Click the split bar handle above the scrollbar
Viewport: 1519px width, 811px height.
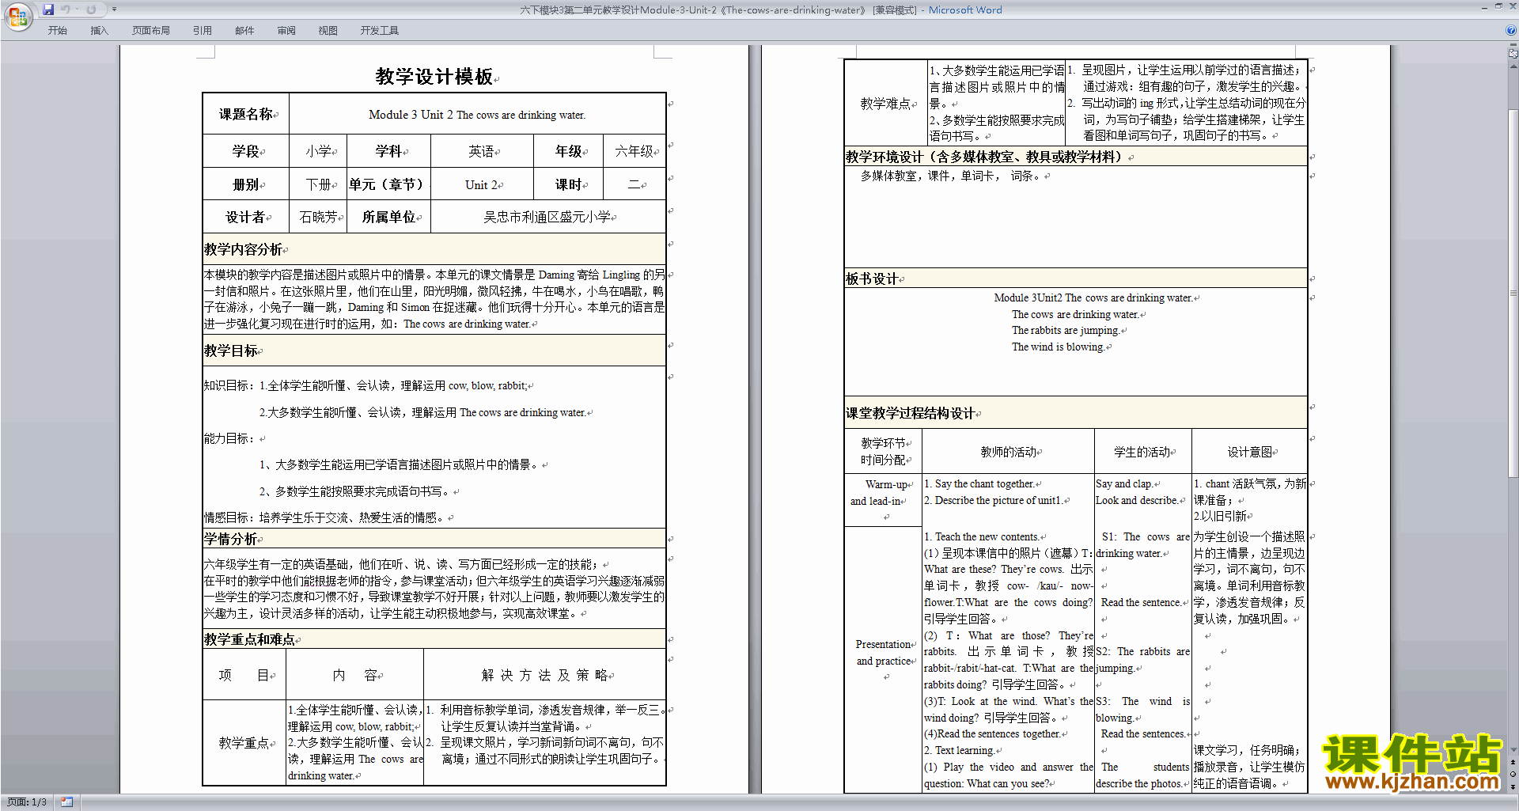point(1513,46)
